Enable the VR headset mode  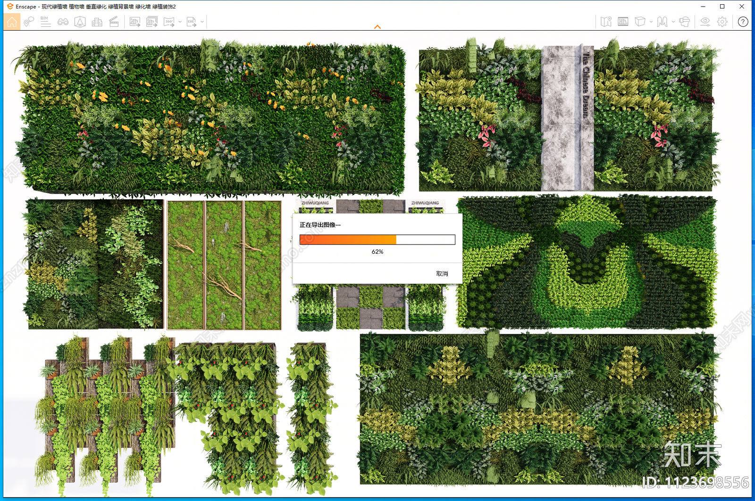click(685, 22)
